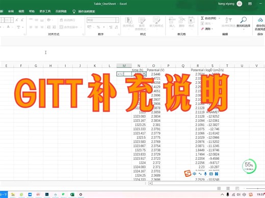Click the Decrease Indent icon
This screenshot has height=198, width=265.
pos(48,27)
